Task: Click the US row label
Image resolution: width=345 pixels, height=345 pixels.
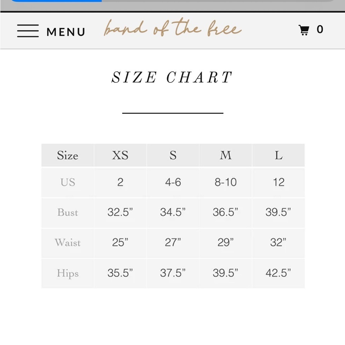Action: click(68, 183)
